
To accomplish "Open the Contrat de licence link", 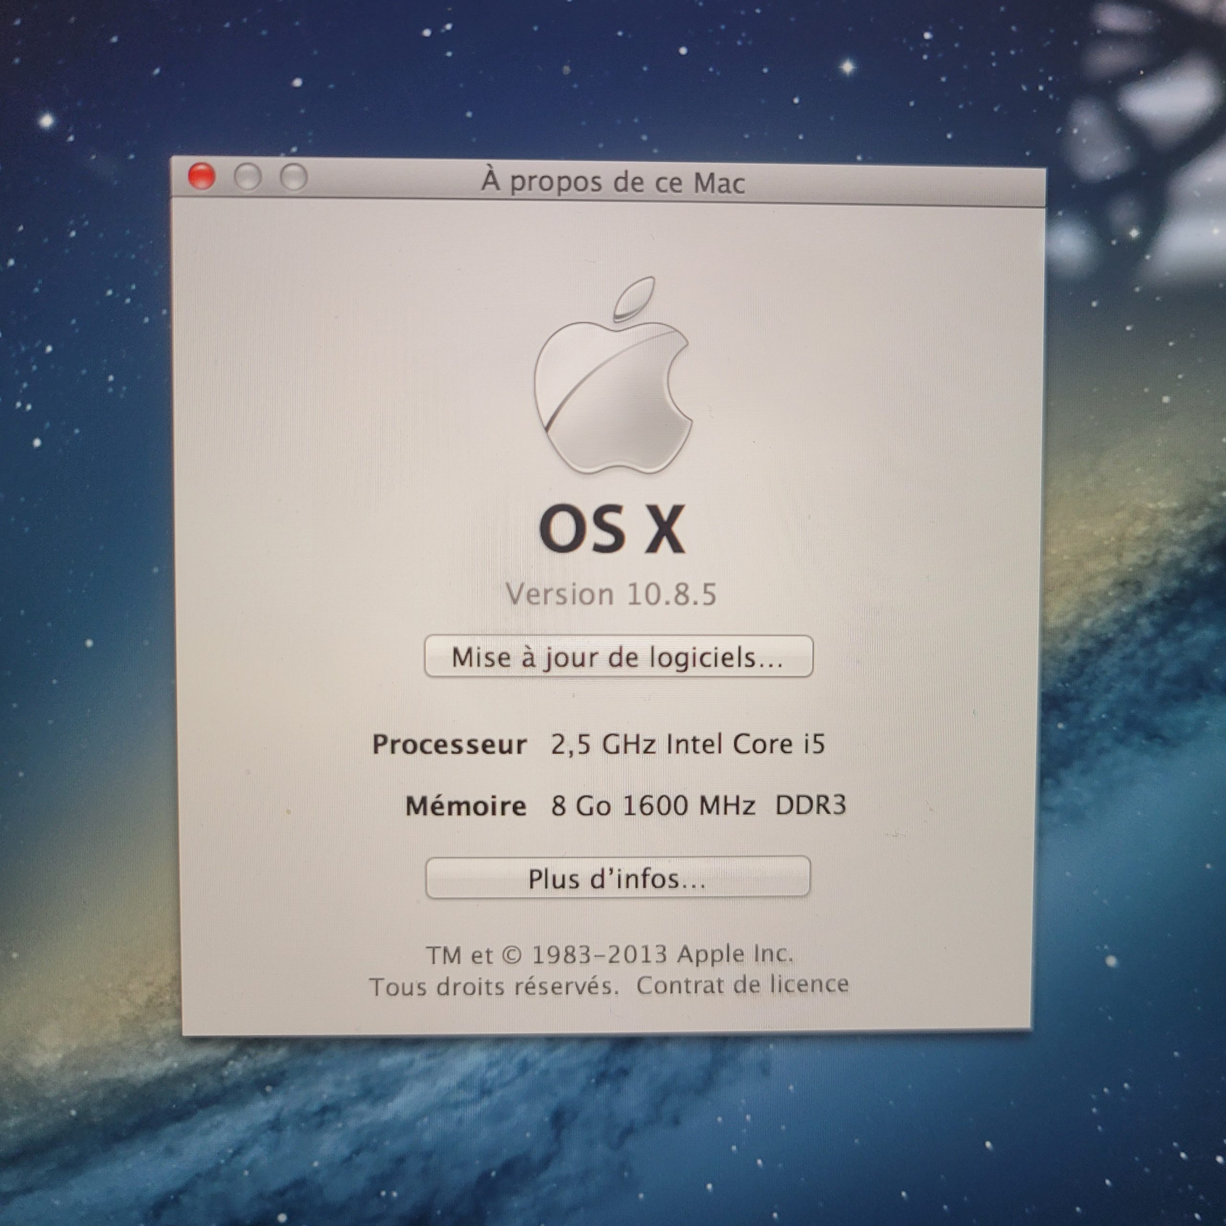I will click(742, 985).
